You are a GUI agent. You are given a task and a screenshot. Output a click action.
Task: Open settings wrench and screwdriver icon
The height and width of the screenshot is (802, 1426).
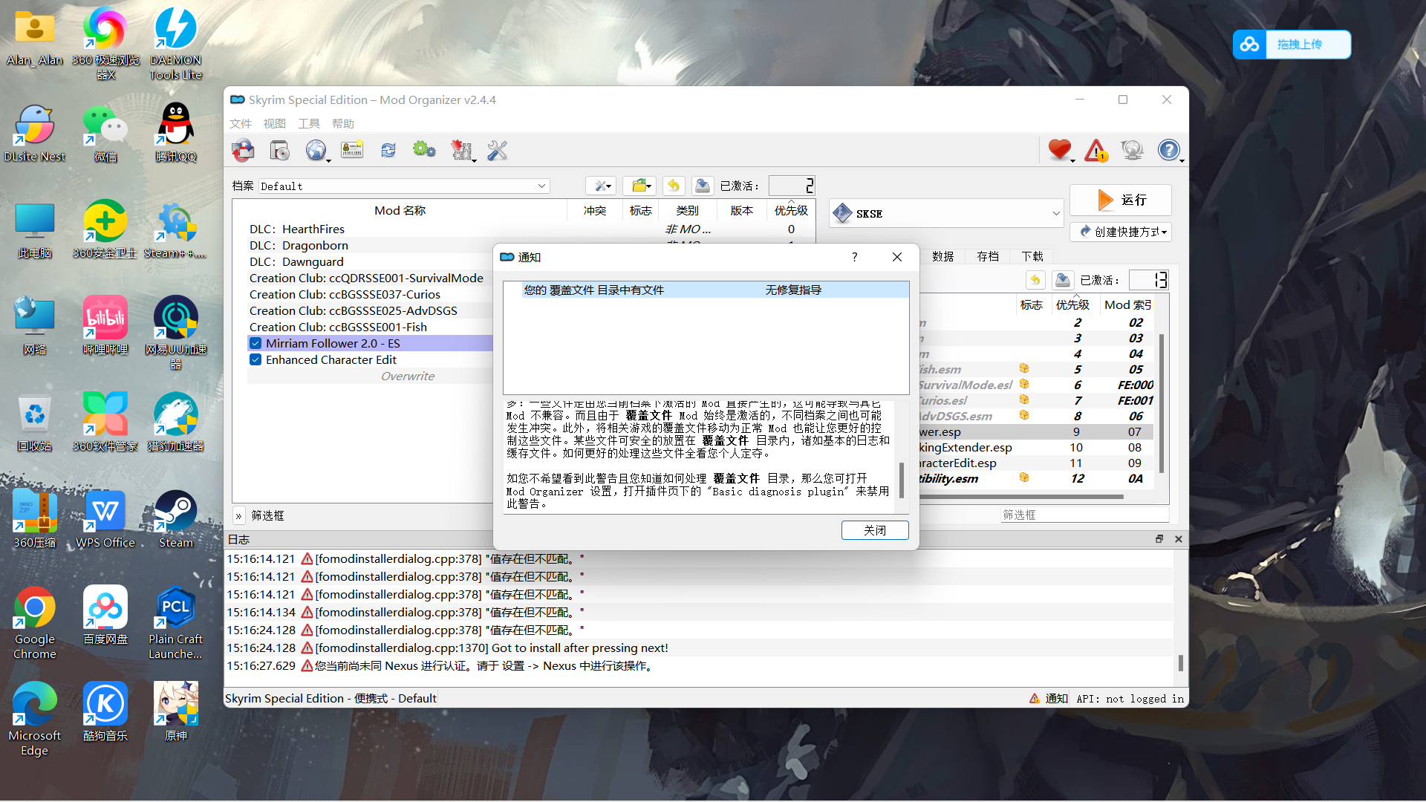coord(497,151)
